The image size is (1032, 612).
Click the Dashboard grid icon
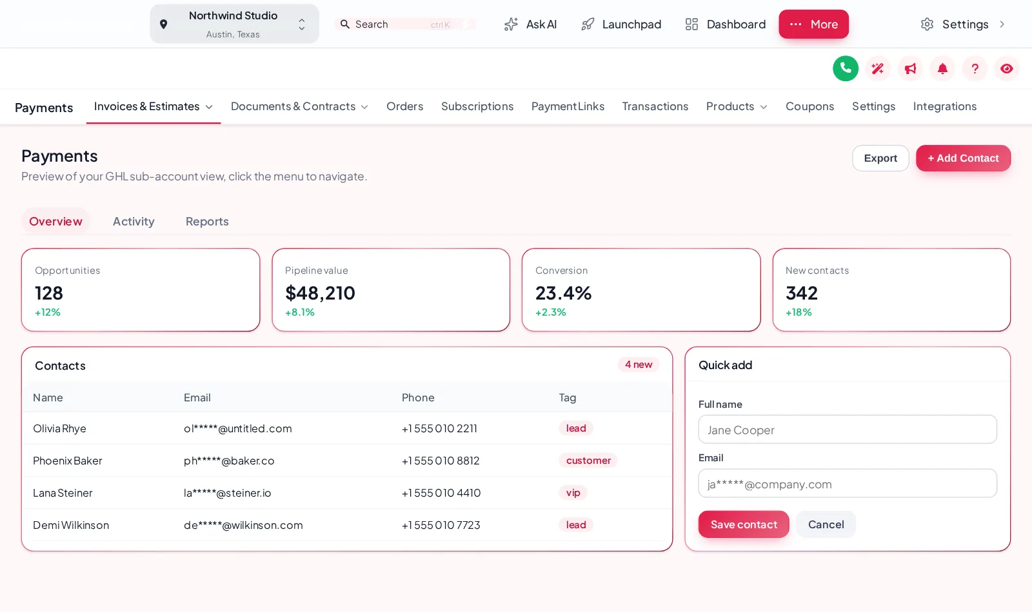[x=691, y=24]
